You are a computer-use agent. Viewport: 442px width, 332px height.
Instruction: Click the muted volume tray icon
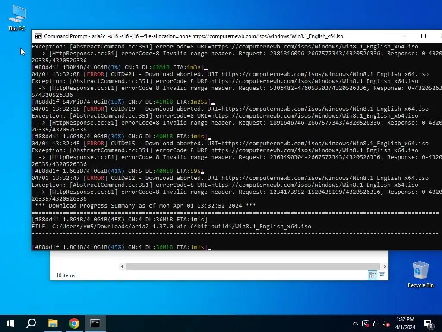(x=386, y=323)
